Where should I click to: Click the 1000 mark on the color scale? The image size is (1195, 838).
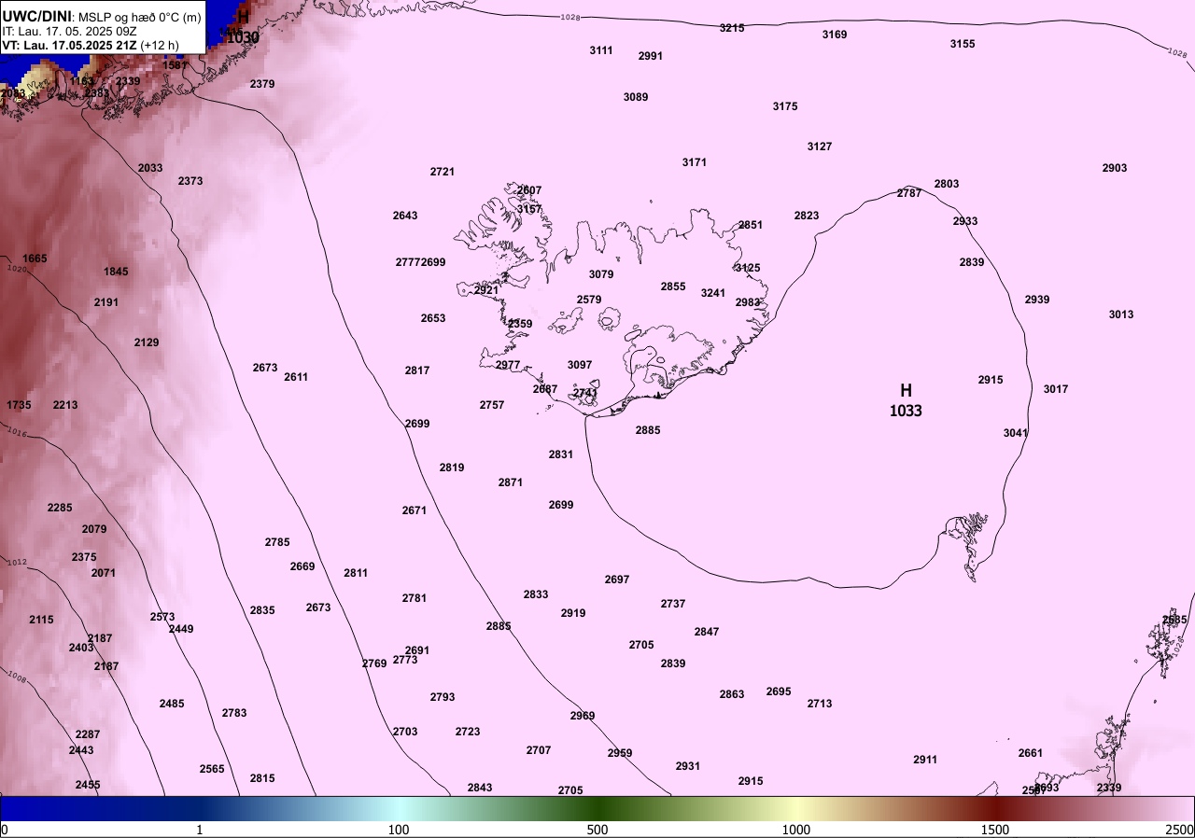(x=795, y=830)
